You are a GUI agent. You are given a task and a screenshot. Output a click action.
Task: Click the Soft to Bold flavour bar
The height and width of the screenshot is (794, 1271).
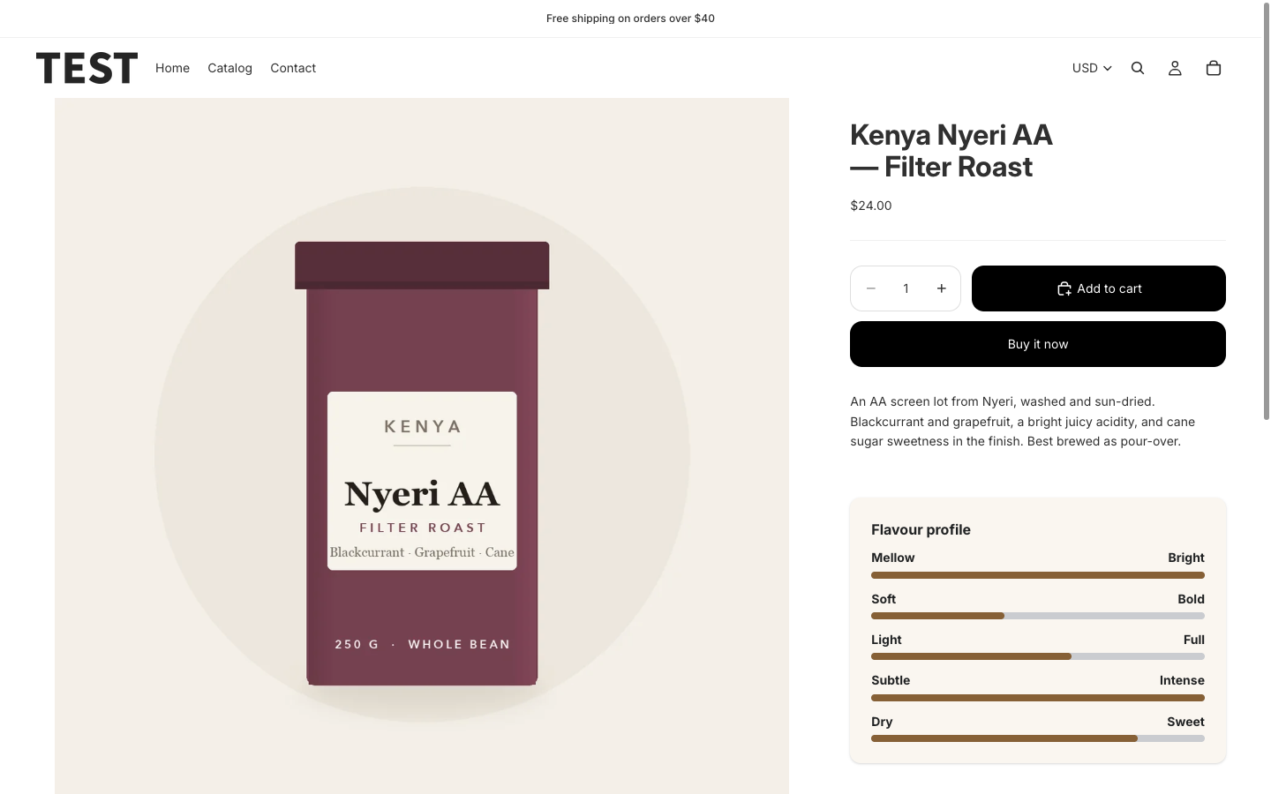coord(1038,616)
